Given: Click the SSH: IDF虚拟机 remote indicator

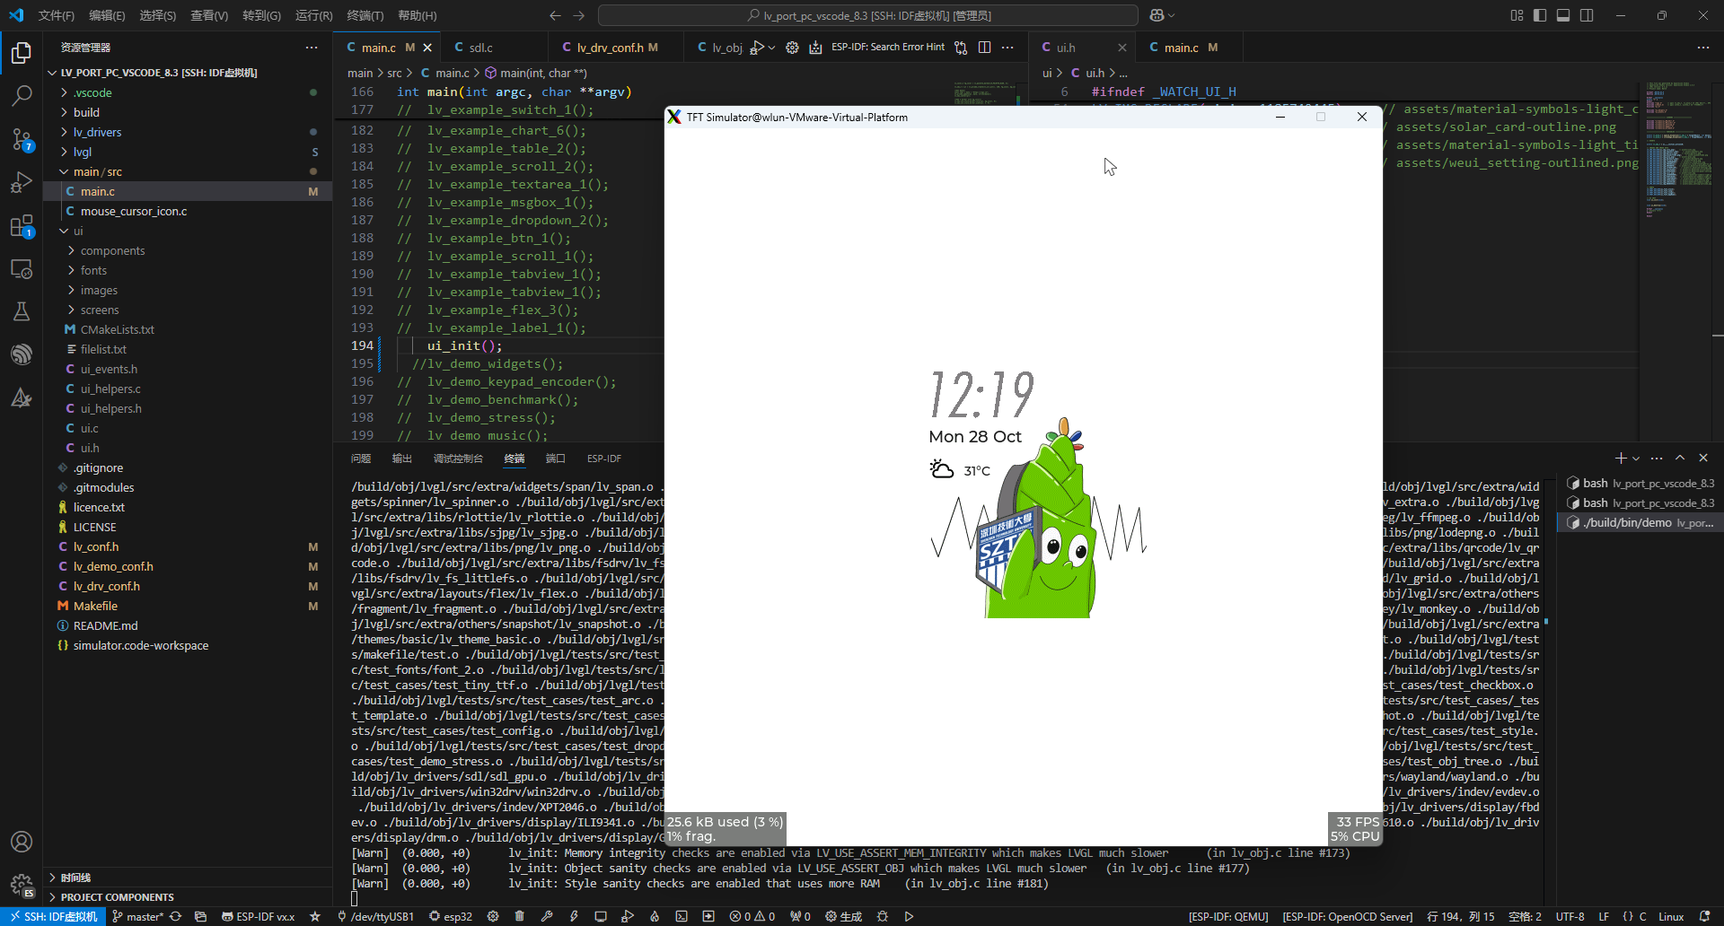Looking at the screenshot, I should point(54,916).
